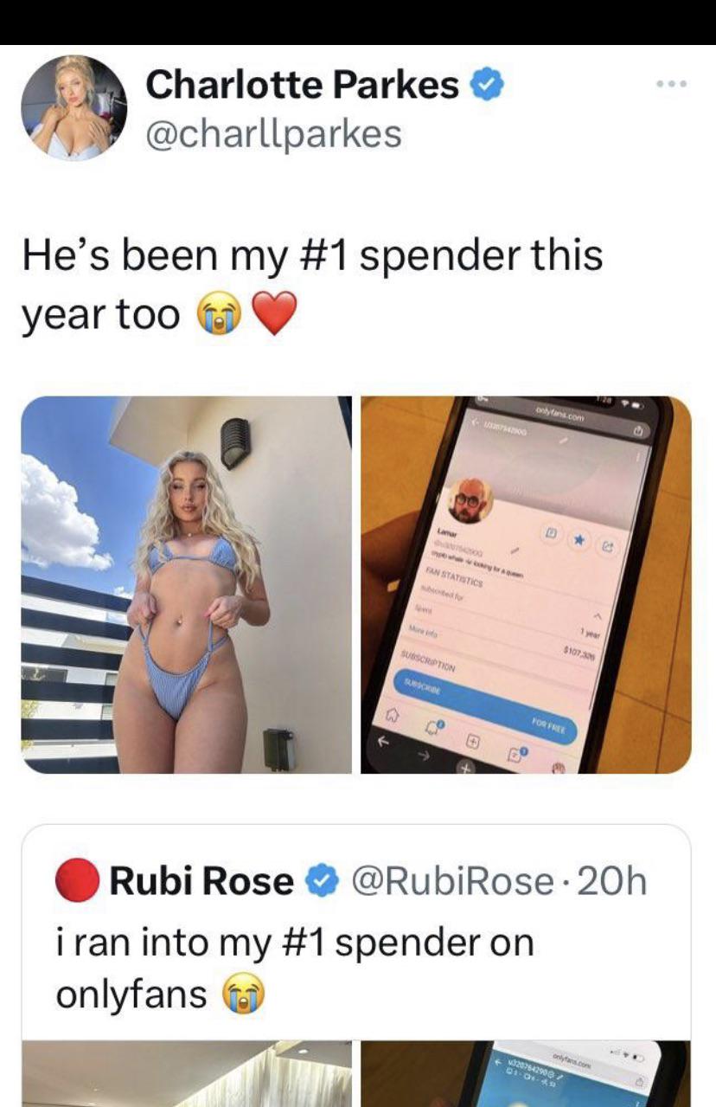This screenshot has height=1107, width=716.
Task: Click the '#1 spender this year' tweet text
Action: [311, 286]
